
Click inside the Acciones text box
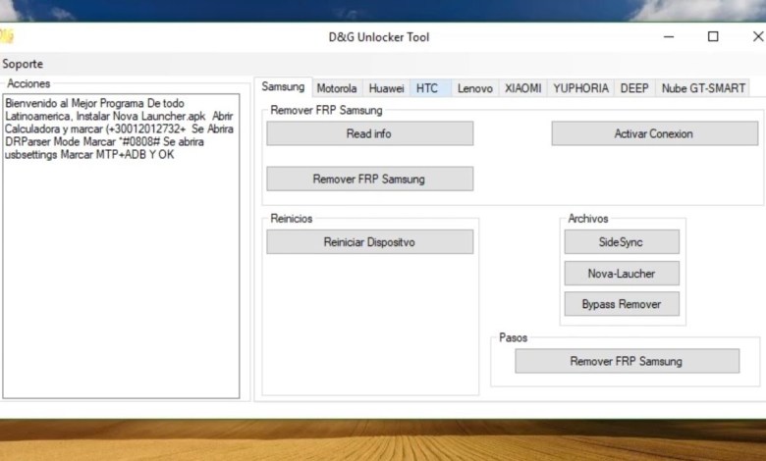121,275
